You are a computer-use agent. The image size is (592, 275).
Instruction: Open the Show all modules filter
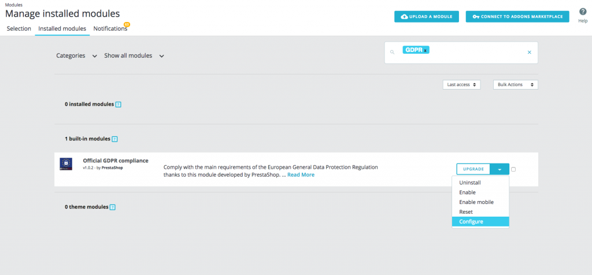(134, 56)
